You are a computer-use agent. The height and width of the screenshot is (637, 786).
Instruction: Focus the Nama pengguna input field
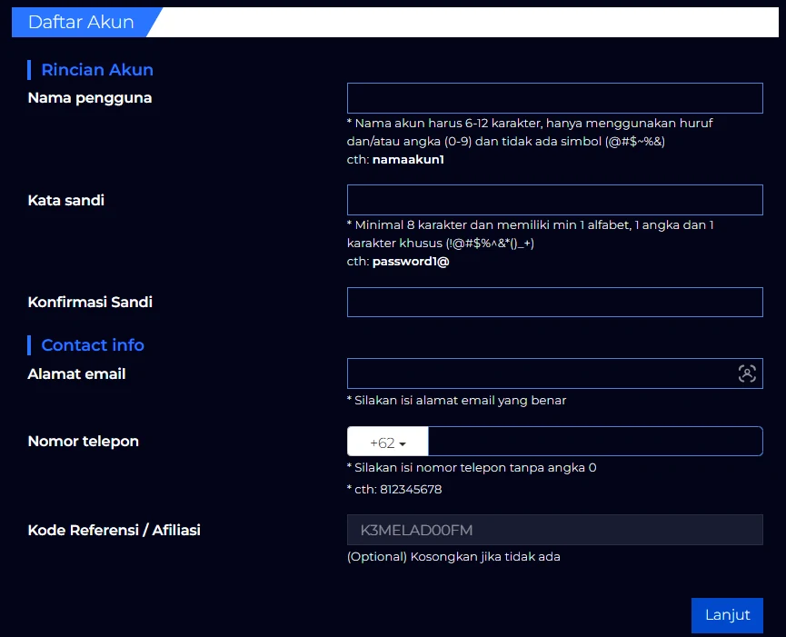click(x=554, y=98)
